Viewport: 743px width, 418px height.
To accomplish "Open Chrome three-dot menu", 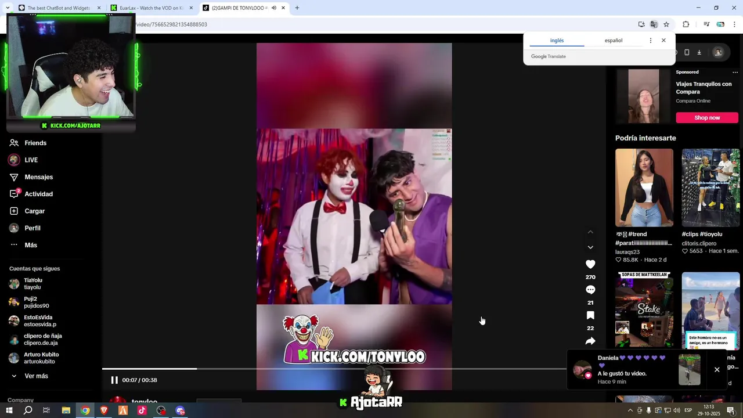I will pos(734,24).
